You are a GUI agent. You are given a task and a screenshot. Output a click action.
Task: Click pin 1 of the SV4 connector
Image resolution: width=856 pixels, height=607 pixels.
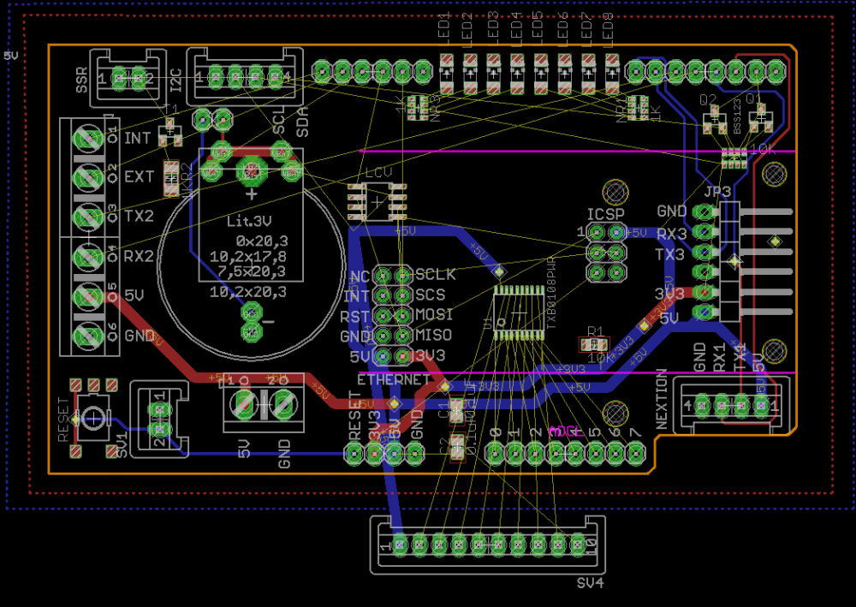pyautogui.click(x=400, y=545)
